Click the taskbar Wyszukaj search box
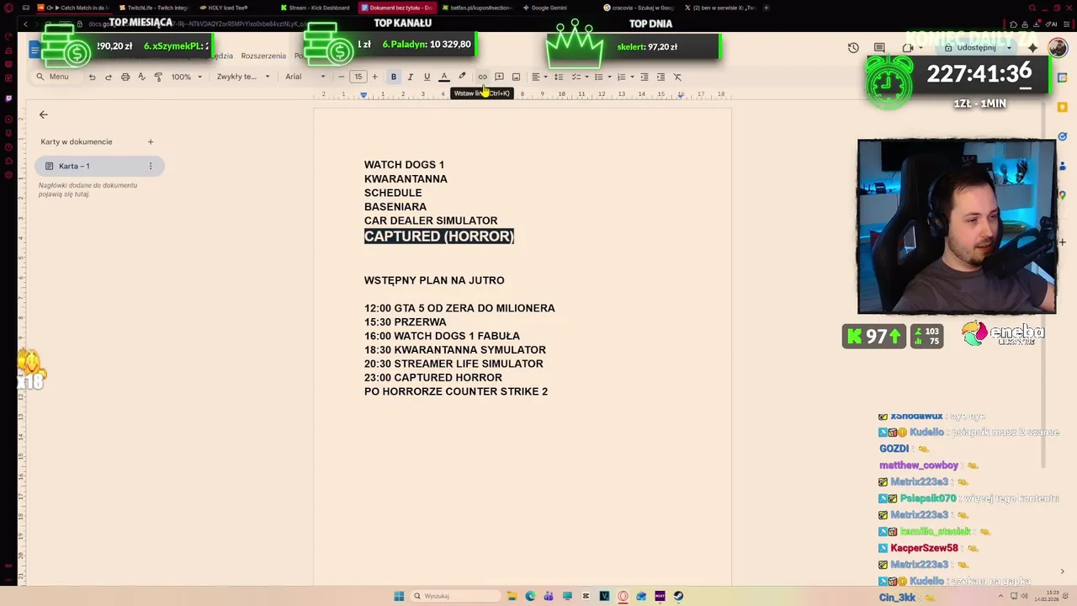This screenshot has width=1077, height=606. 454,596
